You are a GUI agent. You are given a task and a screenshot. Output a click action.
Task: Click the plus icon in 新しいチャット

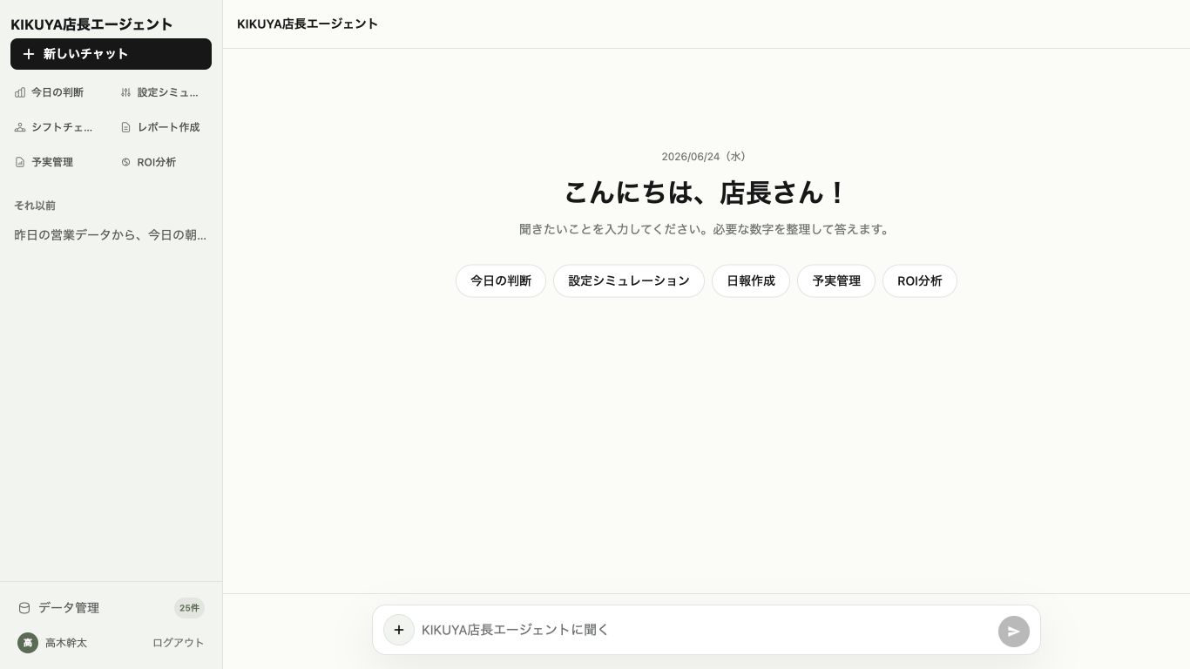tap(29, 54)
